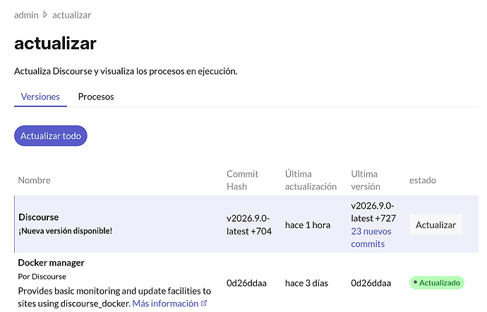This screenshot has height=312, width=487.
Task: Select the Docker manager name
Action: coord(52,263)
